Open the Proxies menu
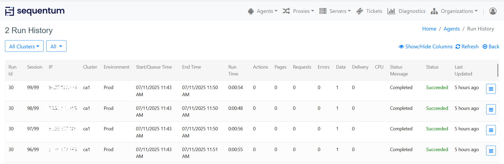The height and width of the screenshot is (164, 504). click(298, 11)
